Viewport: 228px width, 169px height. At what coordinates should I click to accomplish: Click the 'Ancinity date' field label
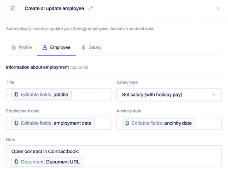click(129, 111)
